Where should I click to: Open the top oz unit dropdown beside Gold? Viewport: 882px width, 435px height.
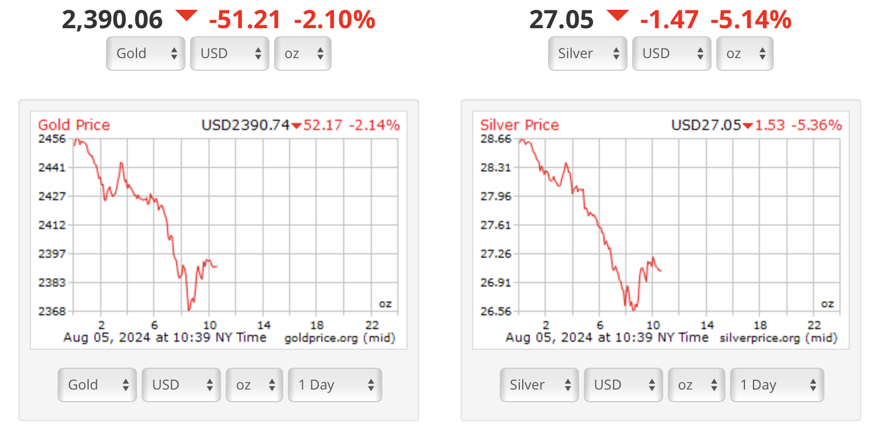(x=303, y=54)
